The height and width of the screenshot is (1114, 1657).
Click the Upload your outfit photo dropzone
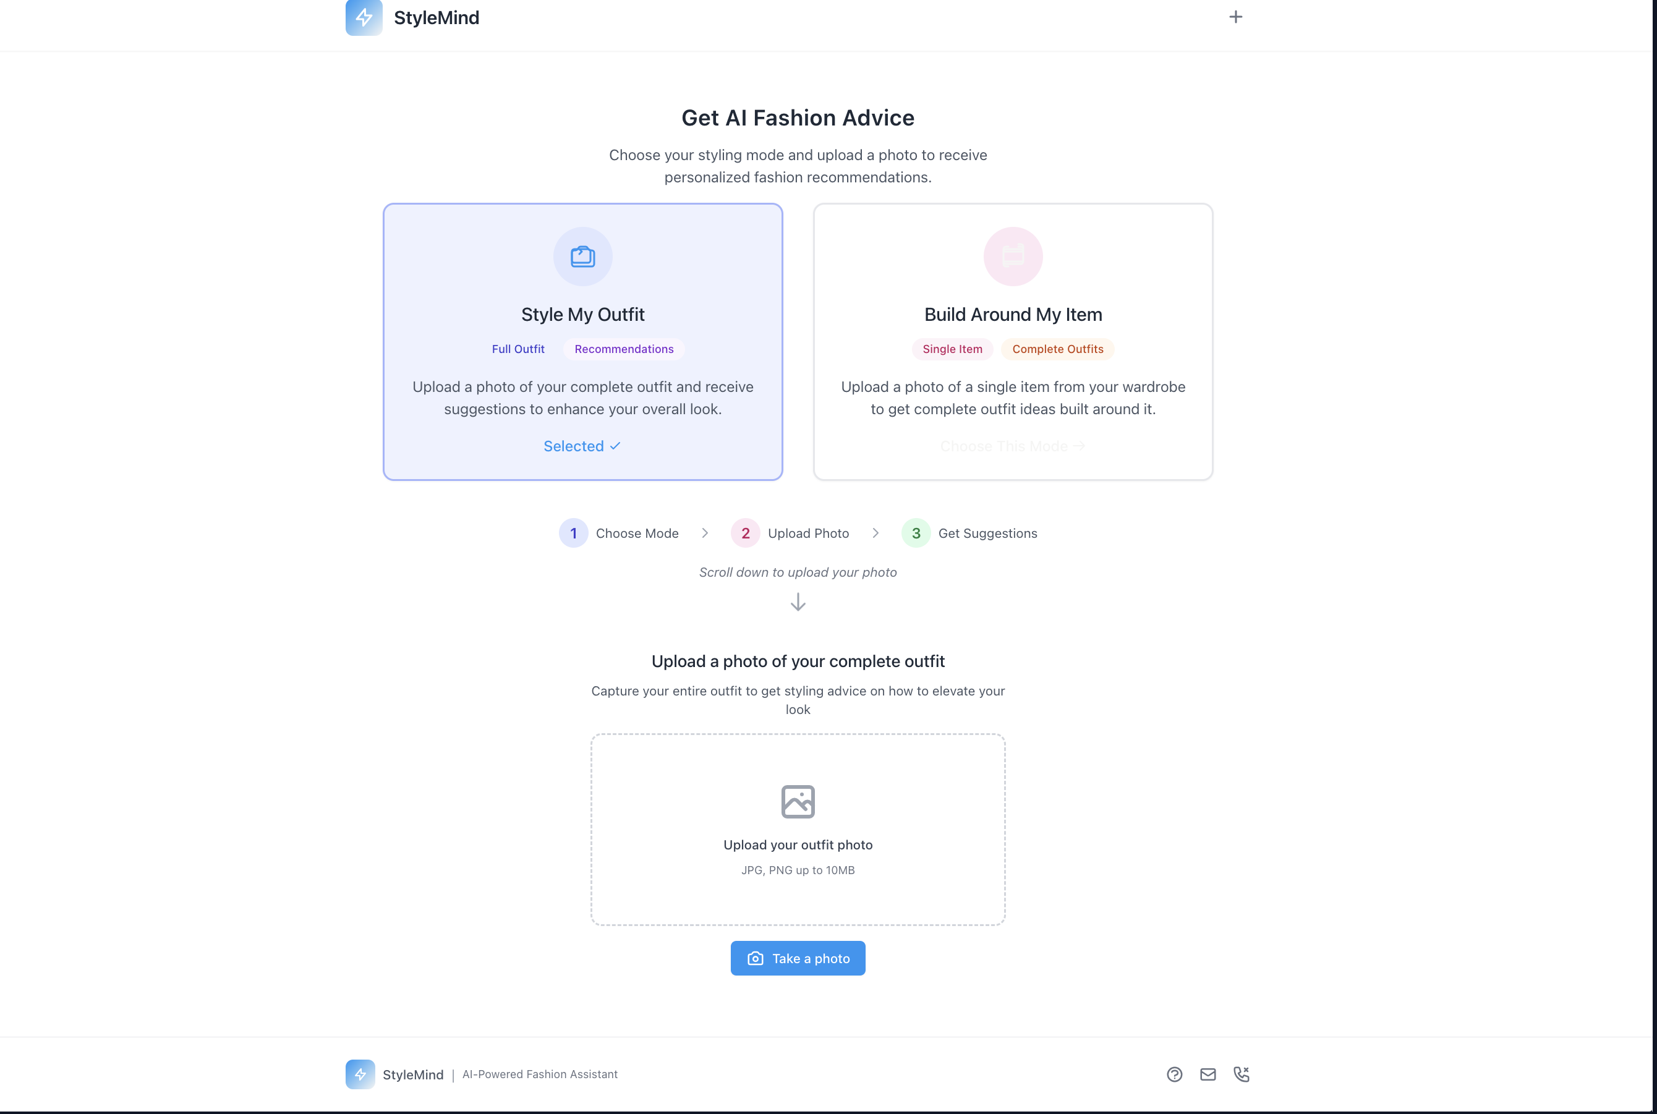coord(798,830)
